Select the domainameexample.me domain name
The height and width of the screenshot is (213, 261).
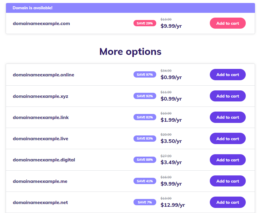click(40, 181)
